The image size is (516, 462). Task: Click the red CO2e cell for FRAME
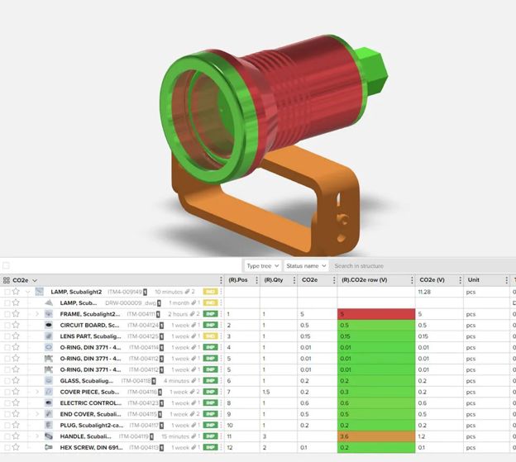coord(375,314)
